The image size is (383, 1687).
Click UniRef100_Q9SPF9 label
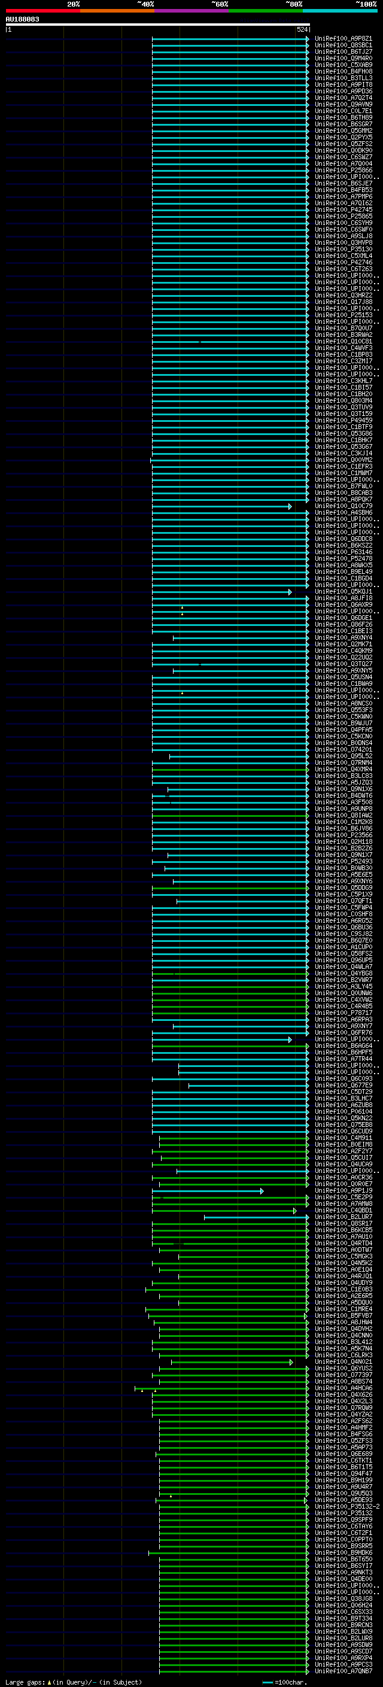pyautogui.click(x=343, y=1519)
